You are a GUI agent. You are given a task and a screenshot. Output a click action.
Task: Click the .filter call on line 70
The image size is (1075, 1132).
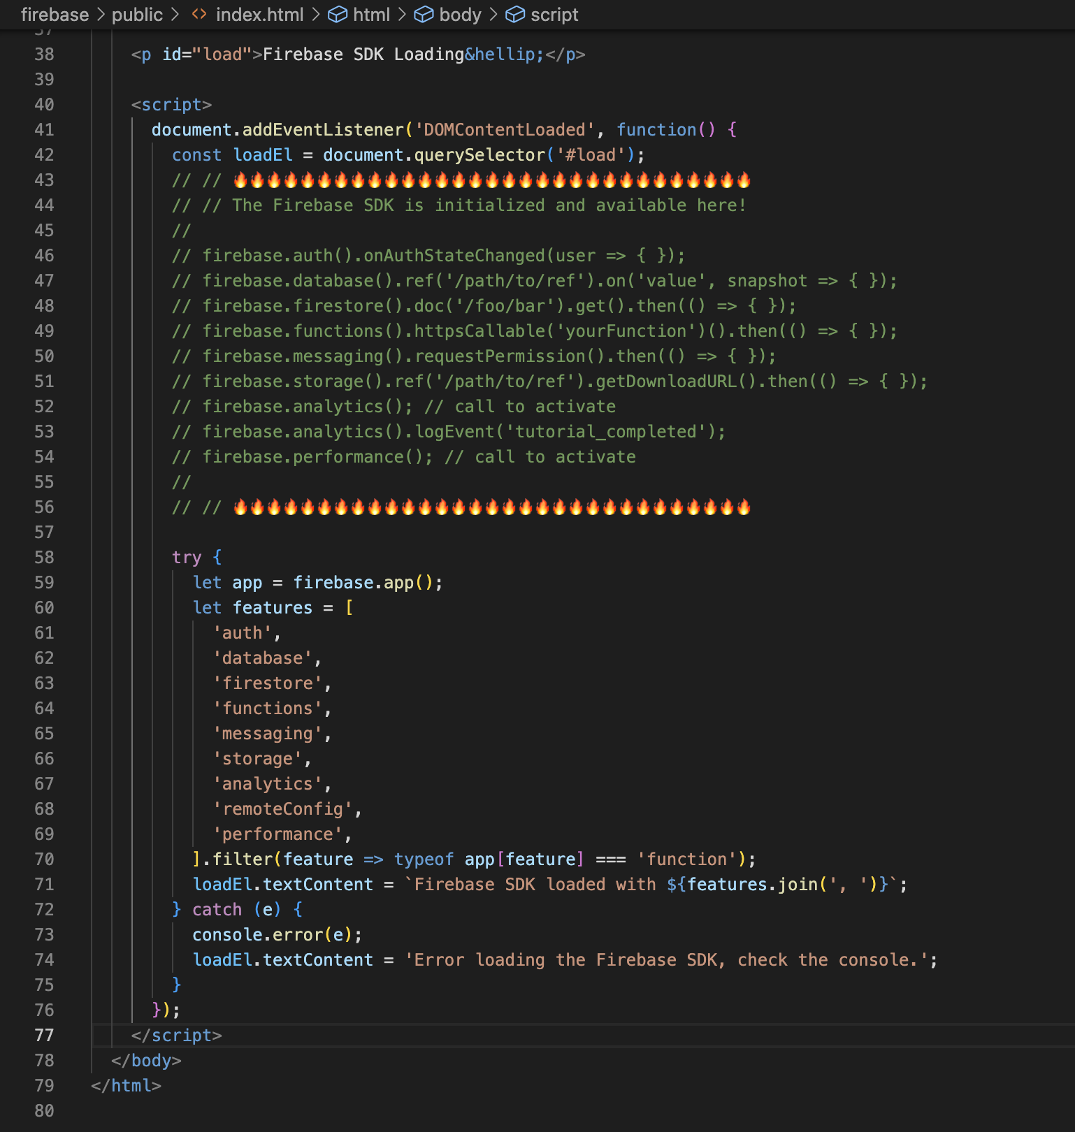tap(243, 859)
